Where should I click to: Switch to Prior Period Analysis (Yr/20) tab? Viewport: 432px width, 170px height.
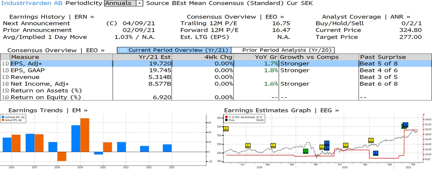(x=282, y=50)
